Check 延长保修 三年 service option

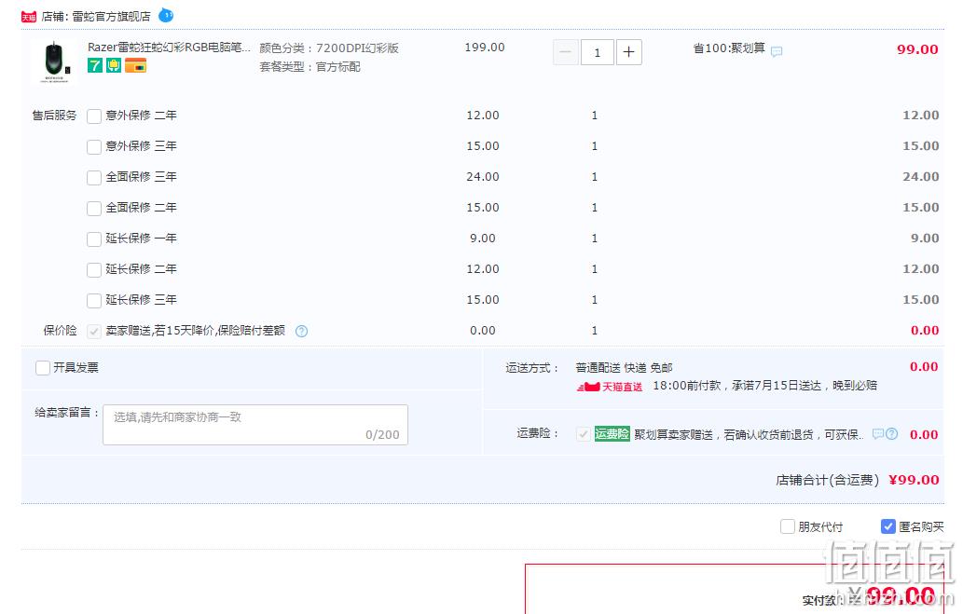point(94,300)
